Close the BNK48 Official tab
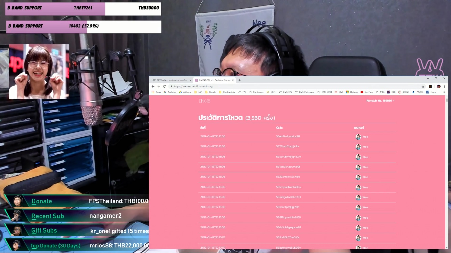451x253 pixels. pyautogui.click(x=233, y=80)
